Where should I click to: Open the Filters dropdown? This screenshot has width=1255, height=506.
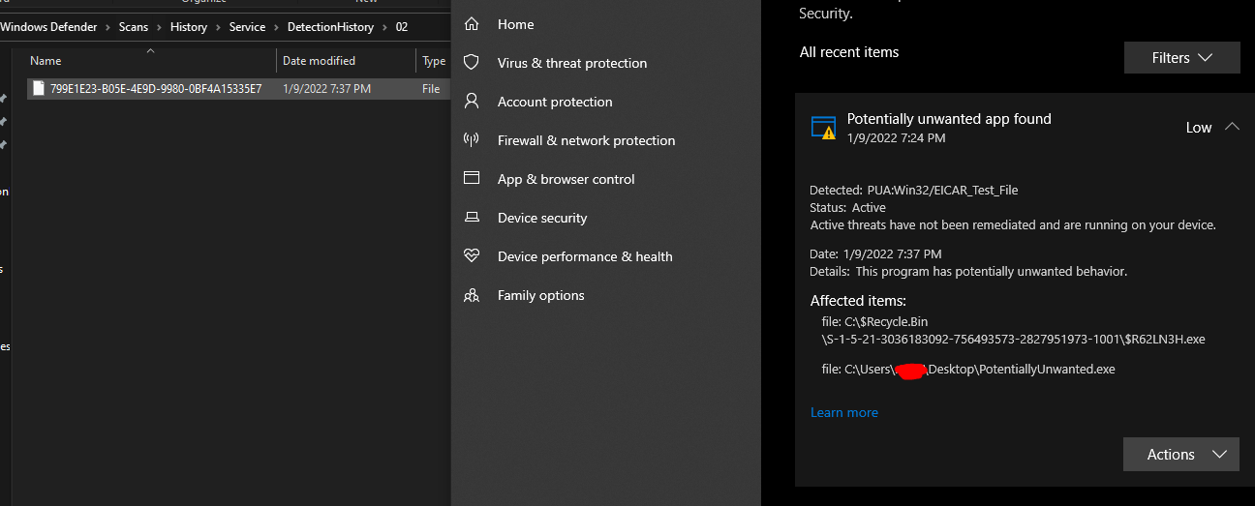1181,57
